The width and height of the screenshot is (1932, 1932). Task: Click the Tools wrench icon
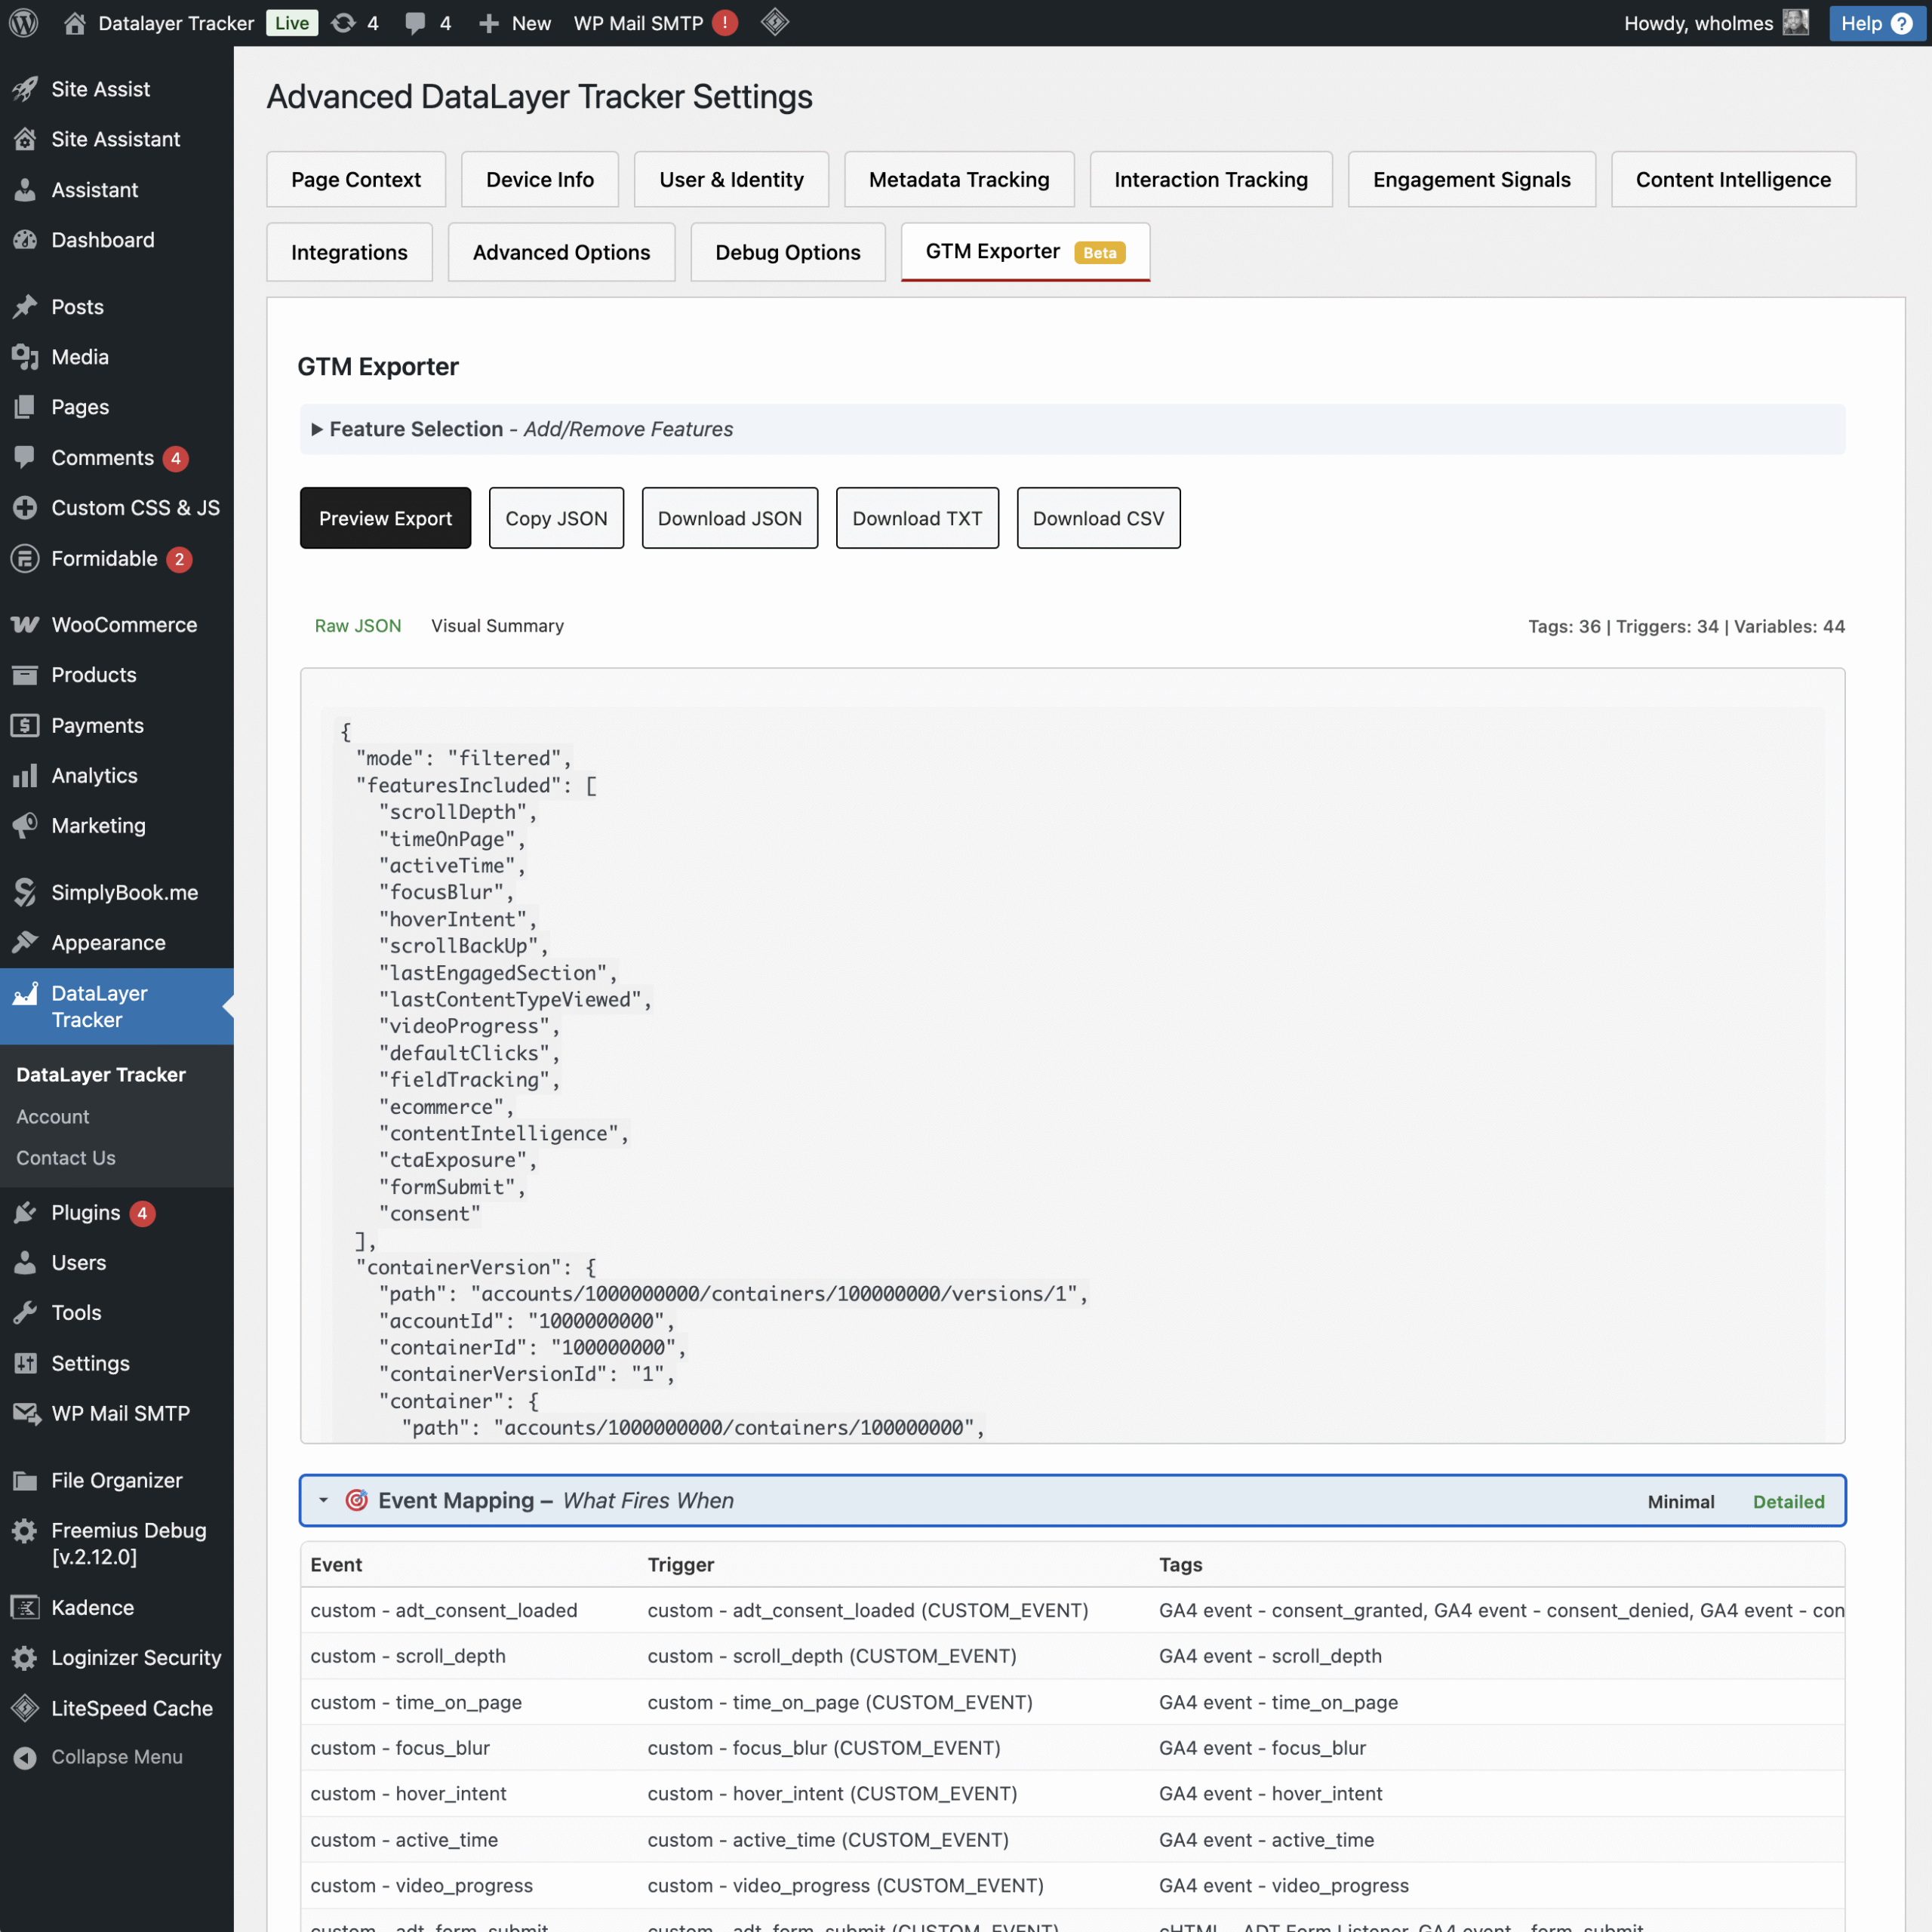tap(25, 1313)
